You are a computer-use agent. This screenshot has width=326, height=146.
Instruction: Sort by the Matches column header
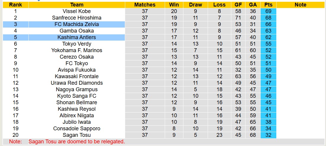(x=145, y=5)
